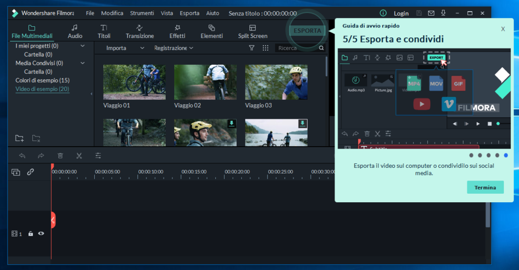Click the red playhead marker in timeline

point(52,167)
